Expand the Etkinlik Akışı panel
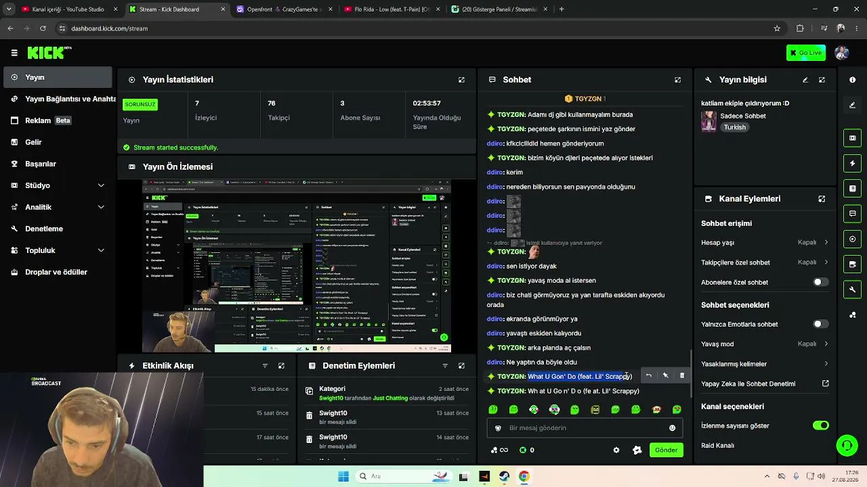 pos(281,366)
